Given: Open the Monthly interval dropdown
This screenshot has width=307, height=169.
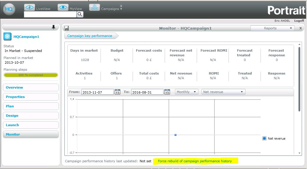Looking at the screenshot, I should coord(187,92).
